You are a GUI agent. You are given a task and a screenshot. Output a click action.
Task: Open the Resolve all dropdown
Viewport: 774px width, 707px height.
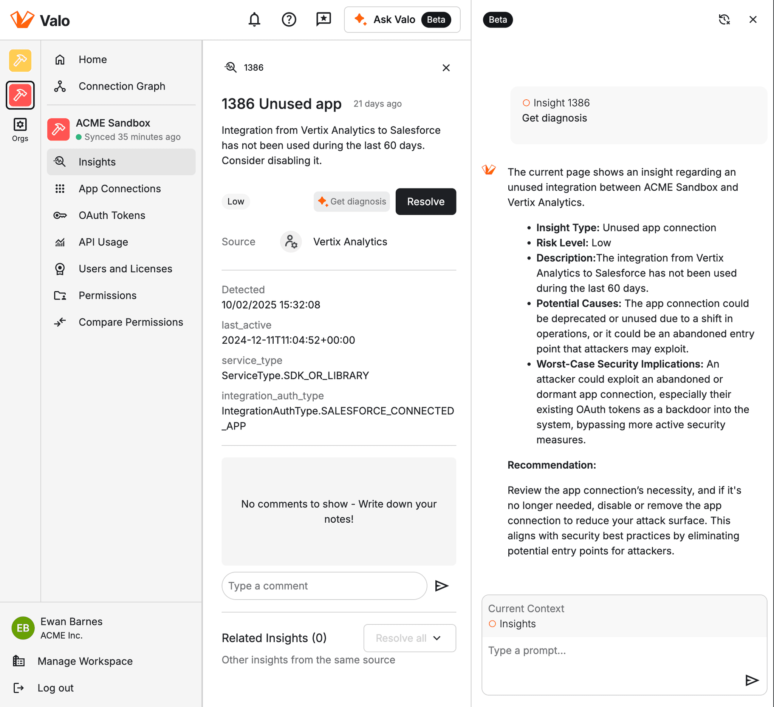(410, 638)
